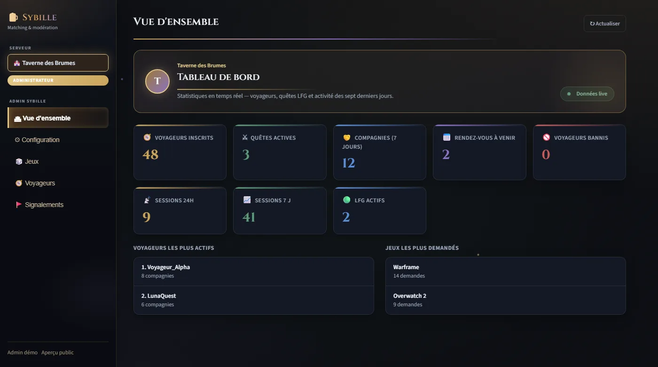
Task: Click the Tableau de bord title
Action: point(218,77)
